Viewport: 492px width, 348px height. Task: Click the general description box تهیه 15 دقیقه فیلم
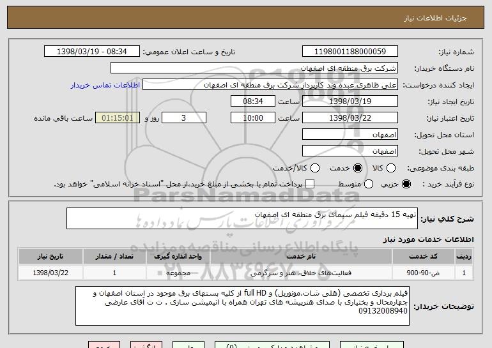242,218
